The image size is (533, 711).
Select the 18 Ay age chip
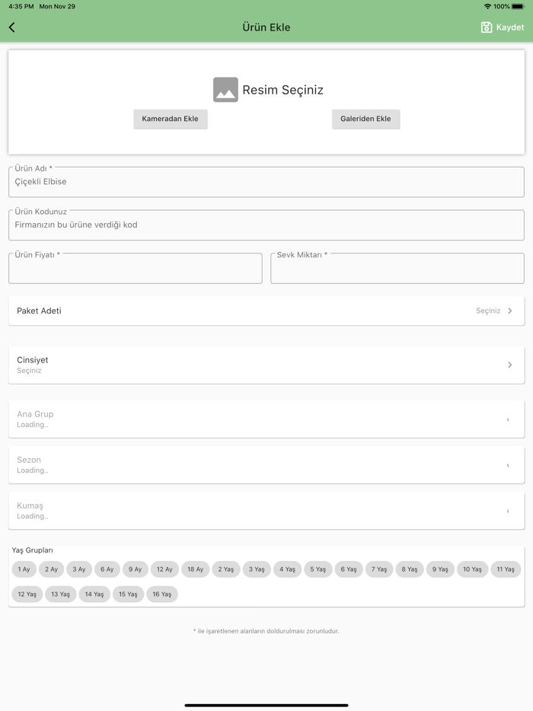pyautogui.click(x=196, y=569)
